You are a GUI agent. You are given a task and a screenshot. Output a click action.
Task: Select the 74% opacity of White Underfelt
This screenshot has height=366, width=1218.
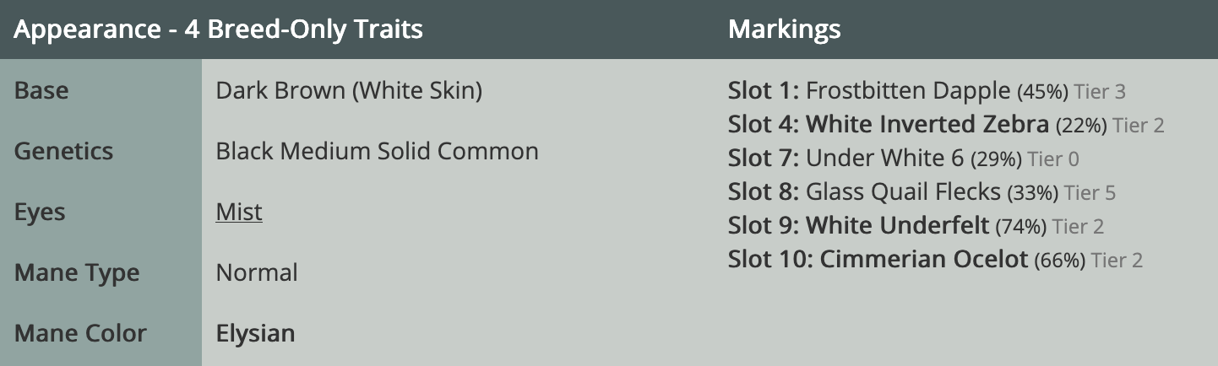1021,227
